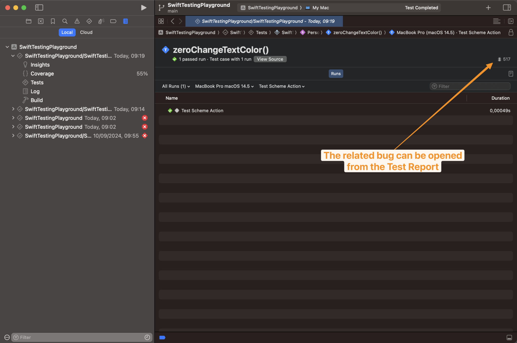Open the Find navigator magnifying glass

click(x=65, y=21)
